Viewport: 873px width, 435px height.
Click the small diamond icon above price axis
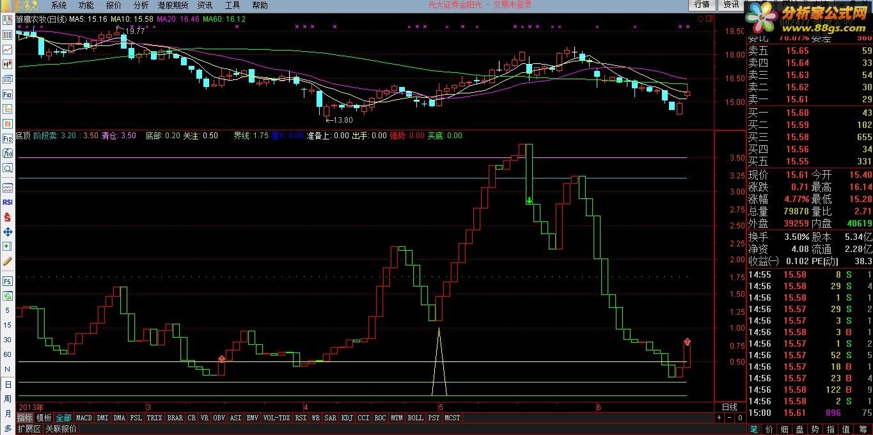[700, 19]
